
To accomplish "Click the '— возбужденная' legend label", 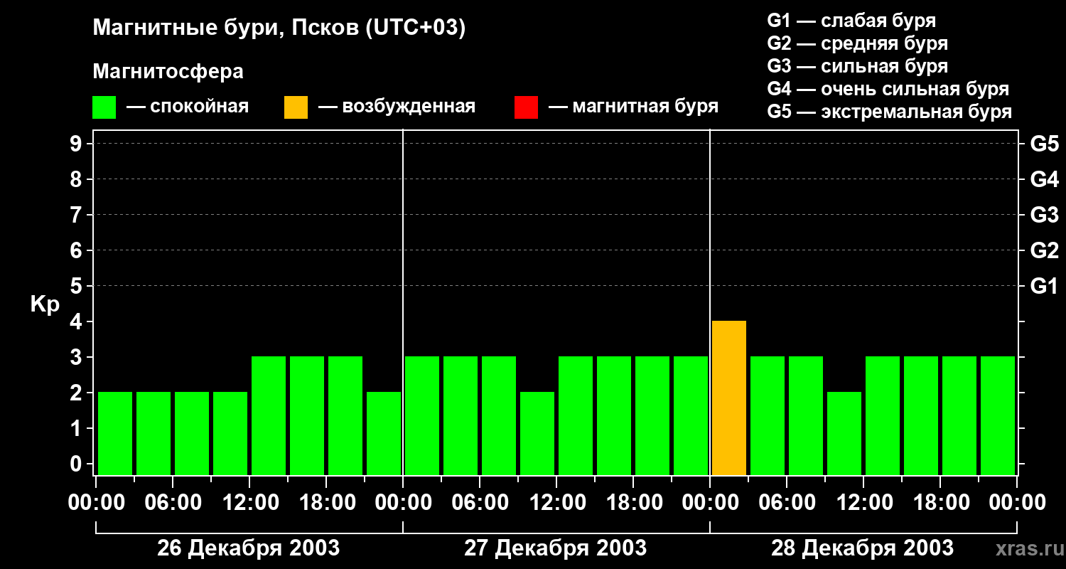I will tap(397, 107).
